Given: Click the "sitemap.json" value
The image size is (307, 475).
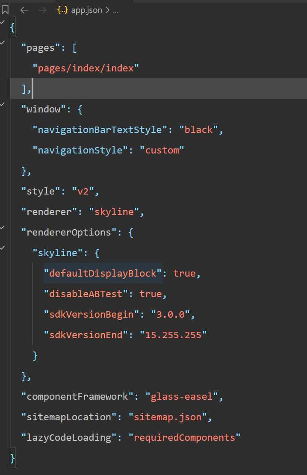Looking at the screenshot, I should point(168,417).
